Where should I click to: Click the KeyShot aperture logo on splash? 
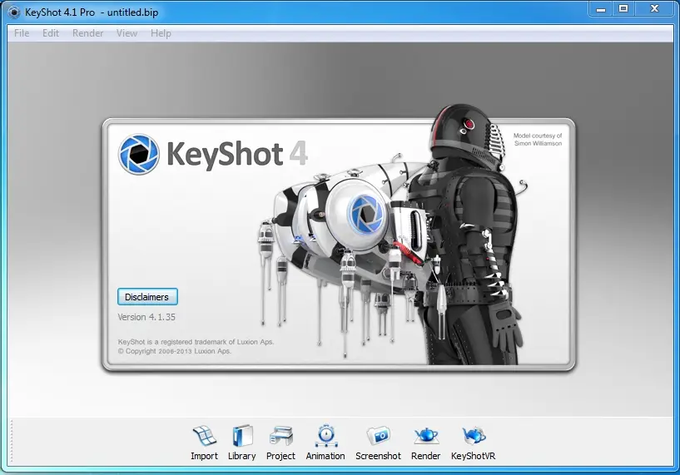[x=139, y=154]
